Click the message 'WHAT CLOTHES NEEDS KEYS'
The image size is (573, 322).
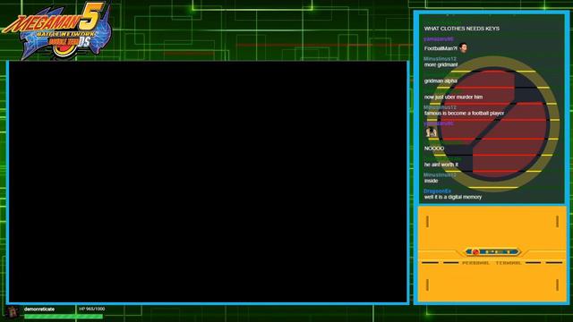pyautogui.click(x=462, y=29)
